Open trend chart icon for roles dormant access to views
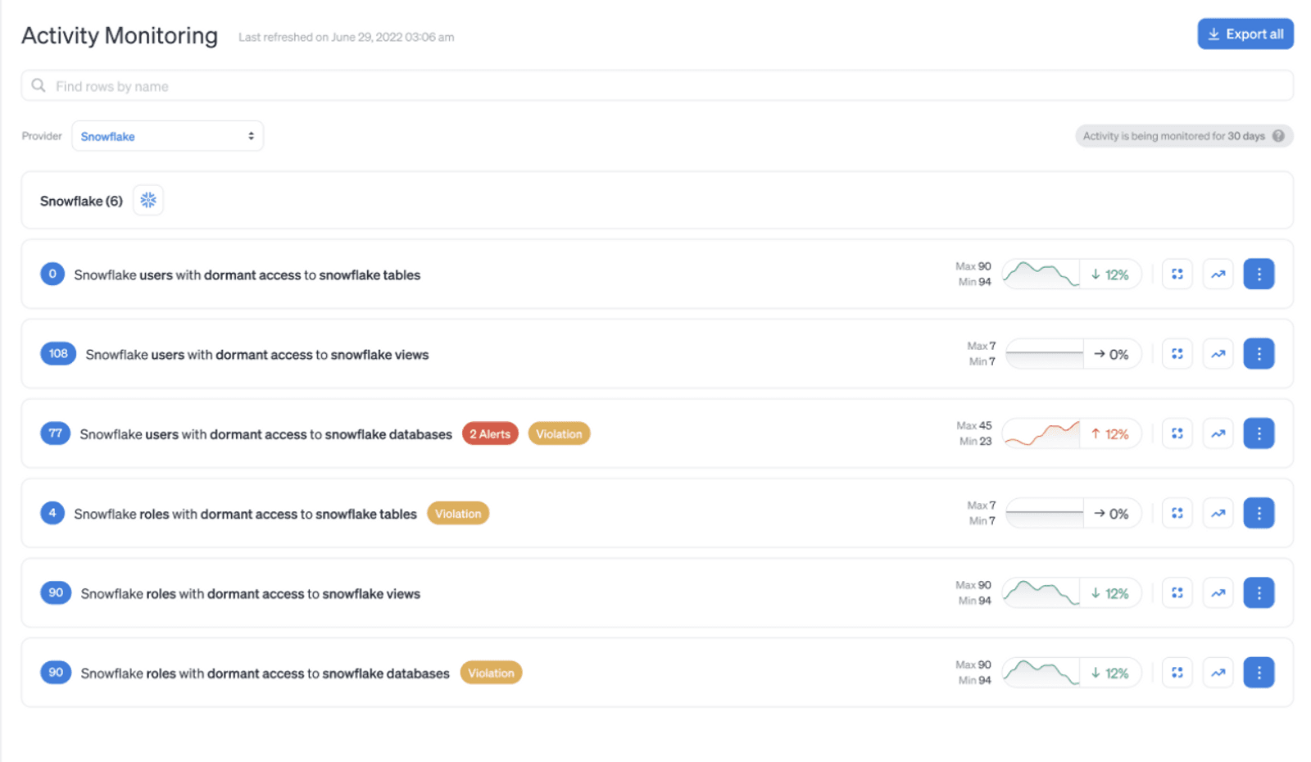 1218,592
